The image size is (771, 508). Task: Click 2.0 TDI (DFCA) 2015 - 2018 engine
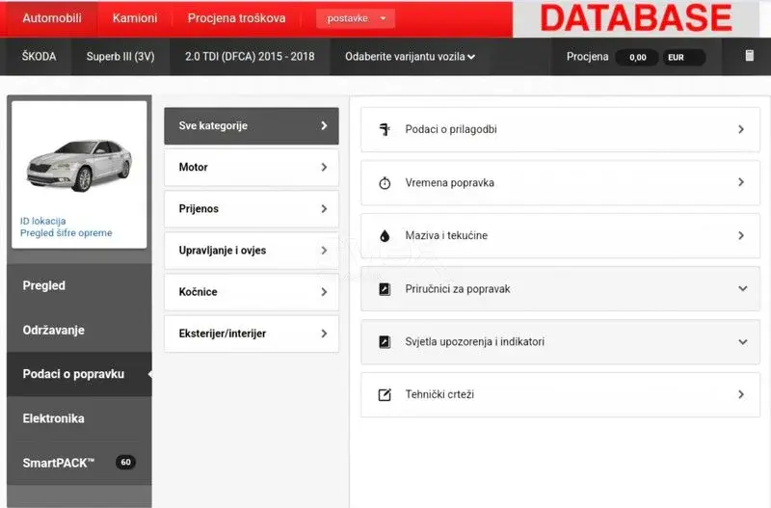pyautogui.click(x=250, y=57)
